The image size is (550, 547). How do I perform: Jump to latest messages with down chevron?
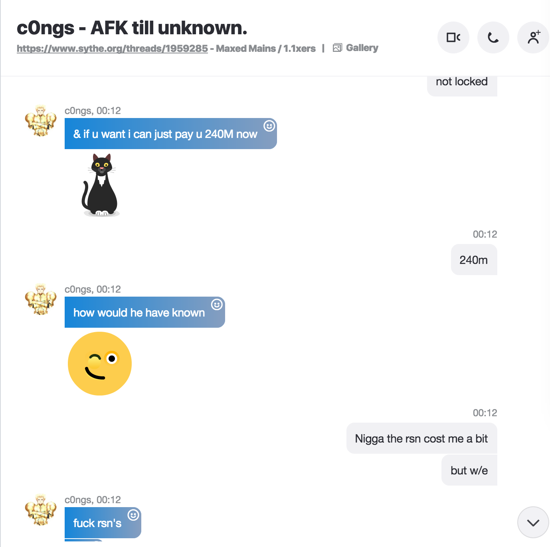533,522
